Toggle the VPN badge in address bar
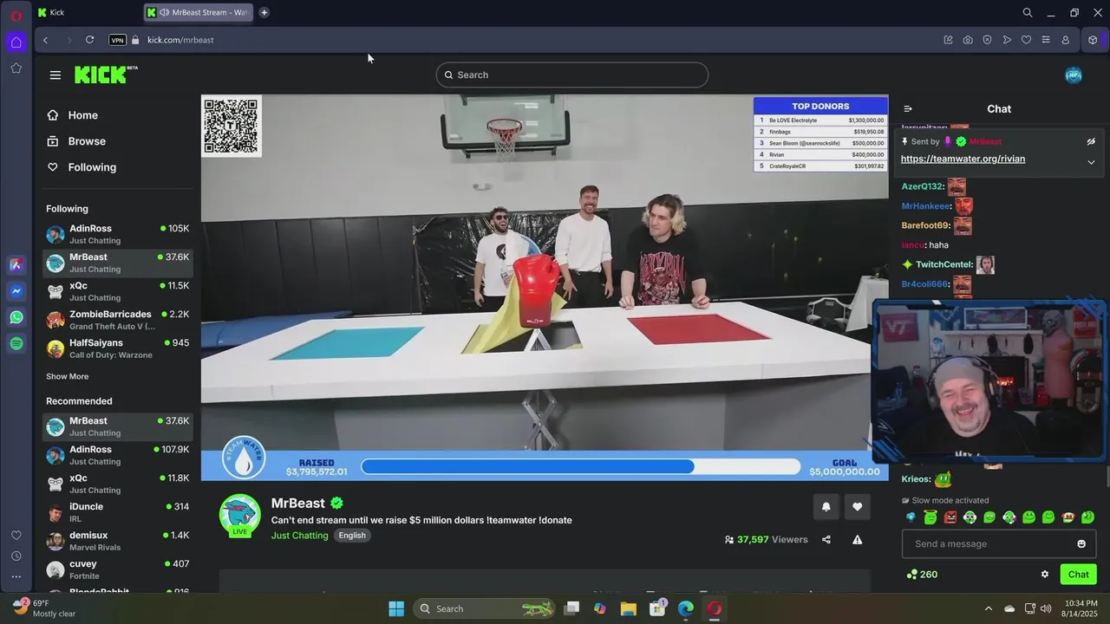Screen dimensions: 1110x624 pyautogui.click(x=117, y=40)
